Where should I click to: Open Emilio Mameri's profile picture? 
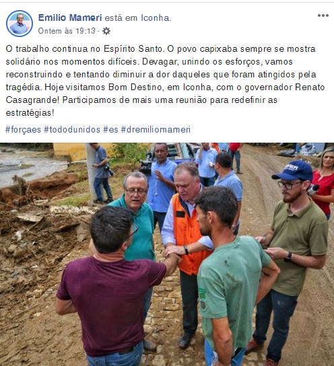(x=20, y=24)
